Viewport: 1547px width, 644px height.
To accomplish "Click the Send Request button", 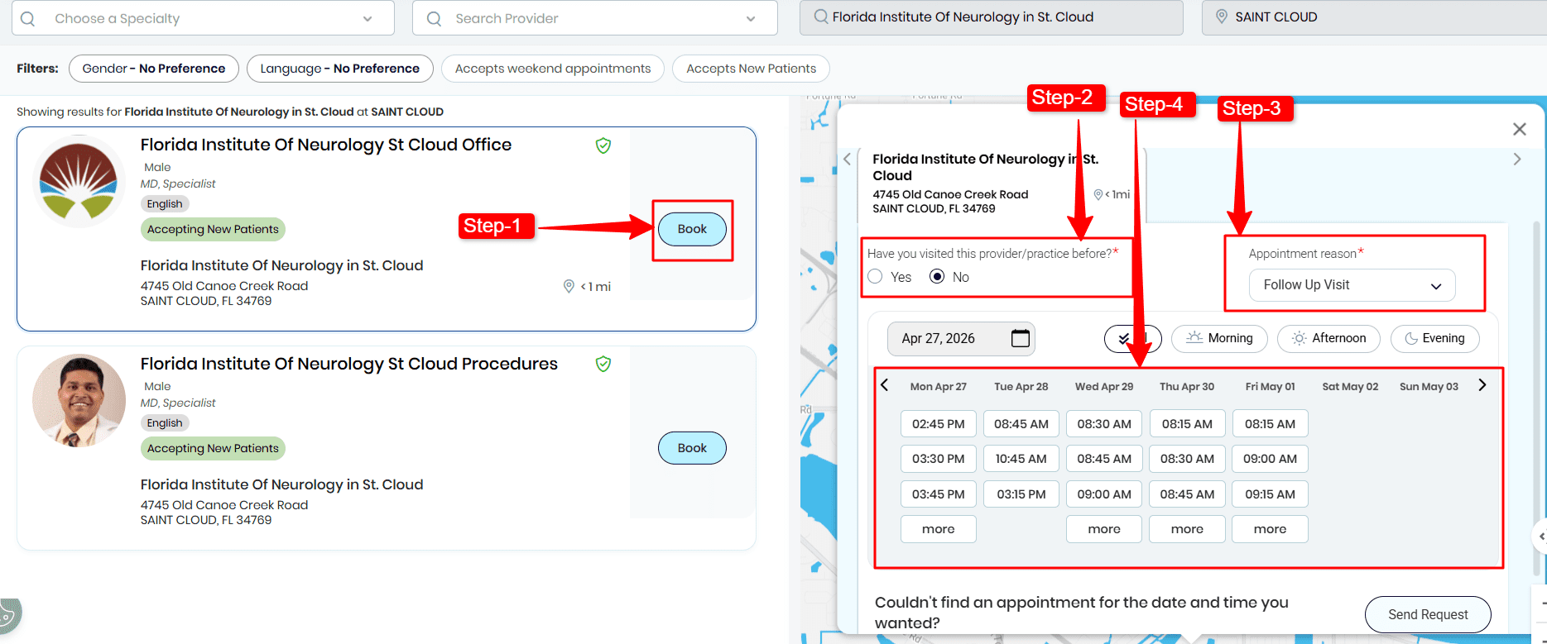I will tap(1428, 614).
